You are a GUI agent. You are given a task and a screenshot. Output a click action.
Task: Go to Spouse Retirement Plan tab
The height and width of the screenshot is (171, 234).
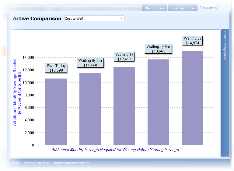tap(76, 8)
